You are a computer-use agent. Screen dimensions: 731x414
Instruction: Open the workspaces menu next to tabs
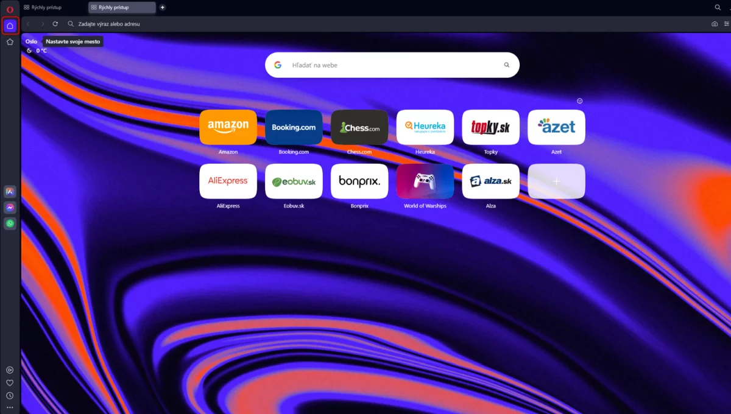27,7
